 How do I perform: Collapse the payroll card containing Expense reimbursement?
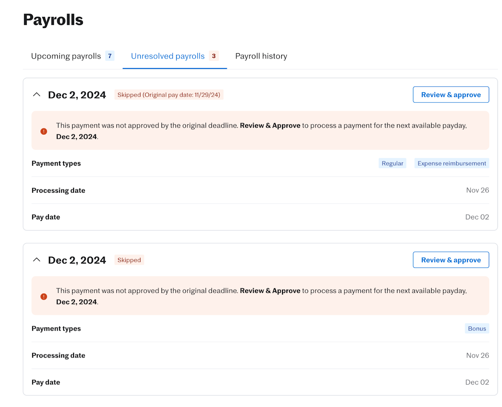[37, 95]
